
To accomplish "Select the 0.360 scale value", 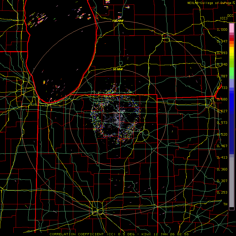I will 222,169.
